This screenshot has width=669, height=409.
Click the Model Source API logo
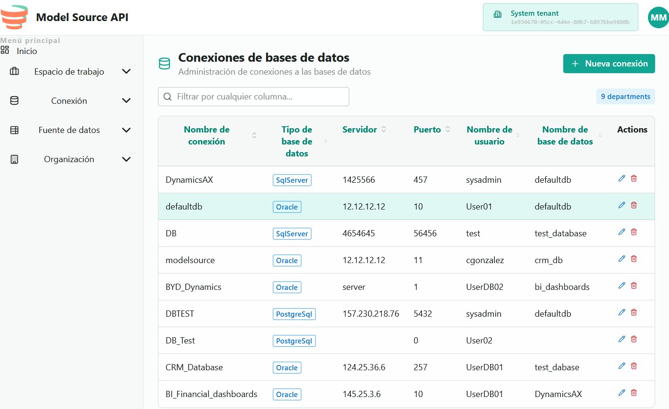click(x=14, y=18)
